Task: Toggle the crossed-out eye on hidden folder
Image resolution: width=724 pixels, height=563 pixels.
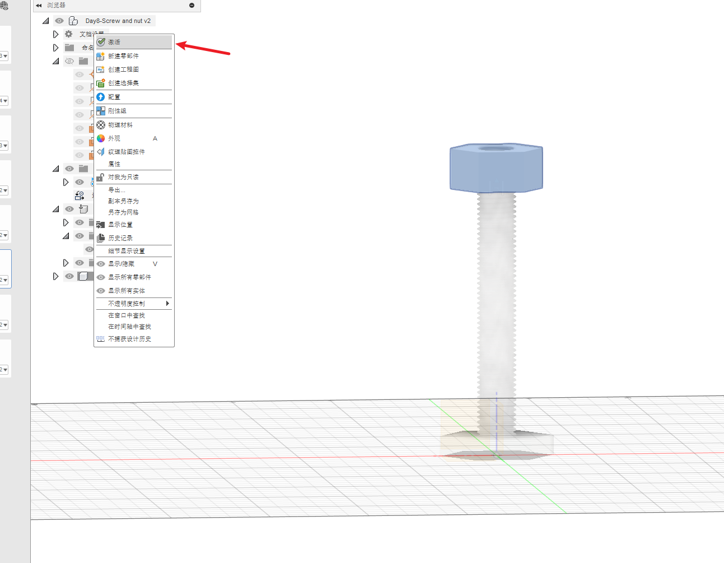Action: (x=69, y=61)
